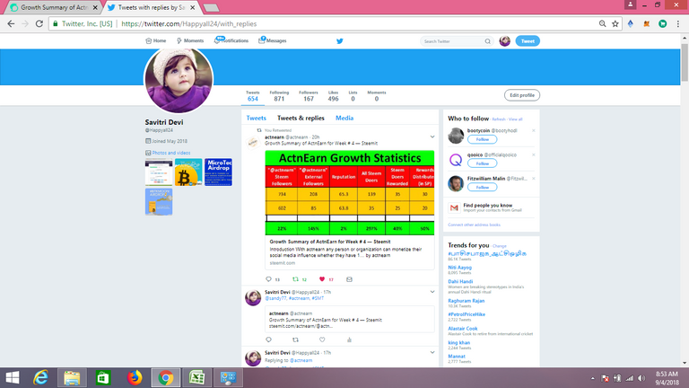Click the Twitter bird logo

(x=340, y=41)
